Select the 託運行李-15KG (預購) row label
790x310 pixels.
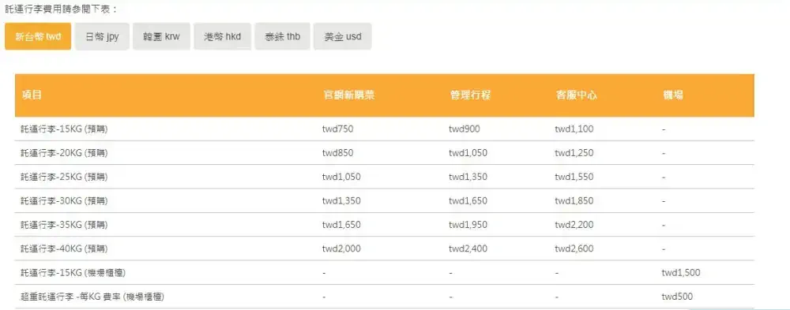point(64,129)
